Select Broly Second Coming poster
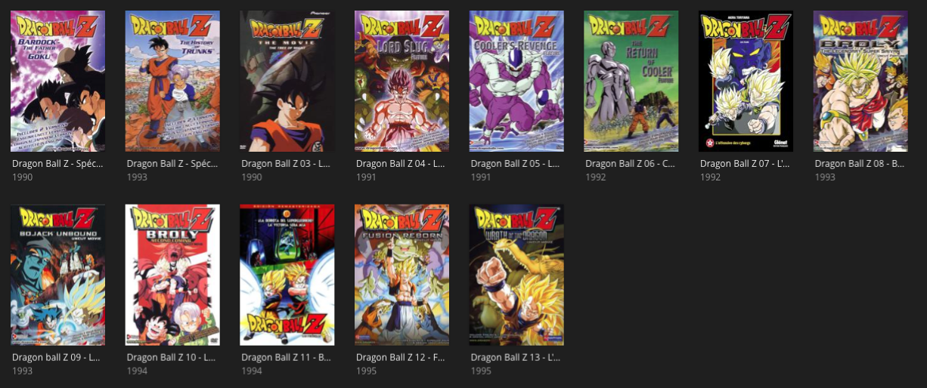This screenshot has height=388, width=927. pos(172,275)
